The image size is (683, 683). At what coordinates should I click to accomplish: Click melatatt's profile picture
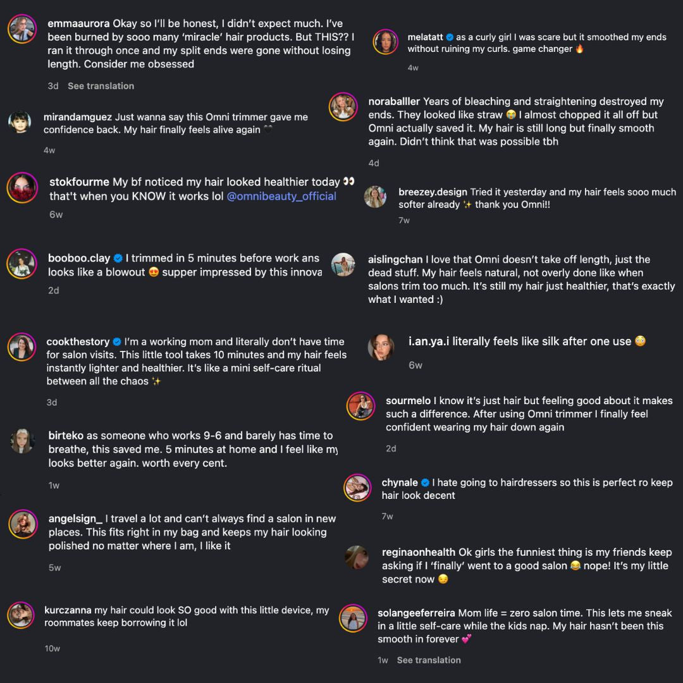385,43
